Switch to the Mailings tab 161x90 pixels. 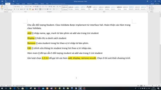pyautogui.click(x=36, y=4)
